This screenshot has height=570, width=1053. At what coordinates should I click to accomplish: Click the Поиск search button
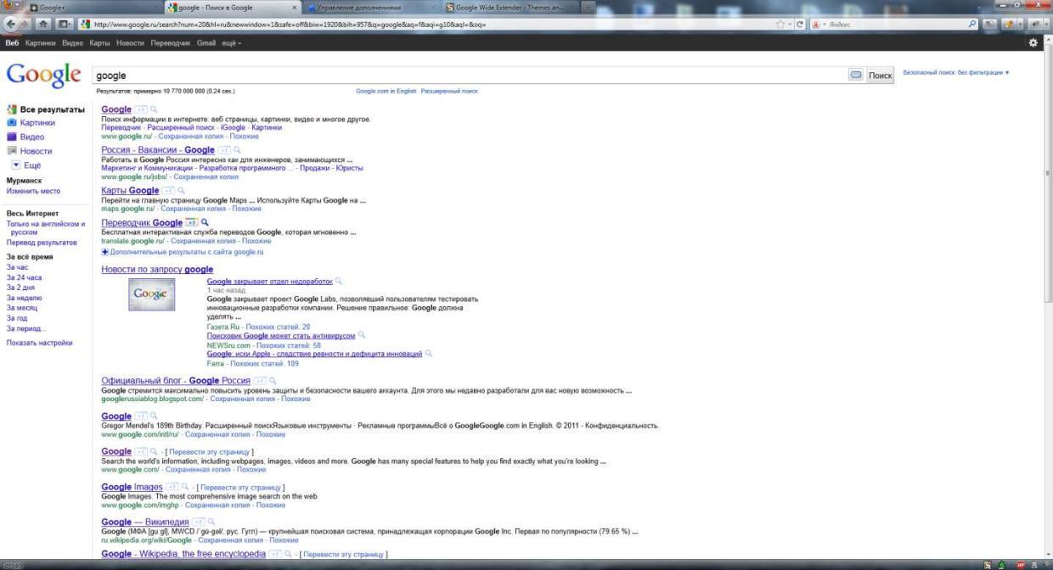[x=880, y=75]
